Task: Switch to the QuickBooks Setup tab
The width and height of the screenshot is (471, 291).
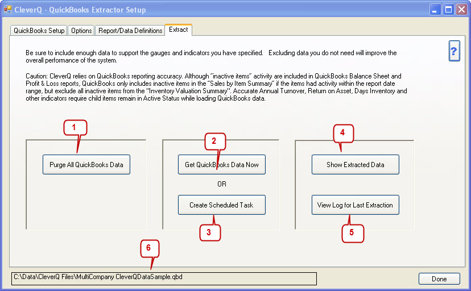Action: tap(39, 31)
